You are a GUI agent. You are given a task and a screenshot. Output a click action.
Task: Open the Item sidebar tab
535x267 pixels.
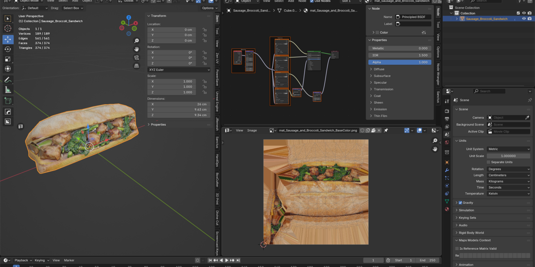coord(217,19)
